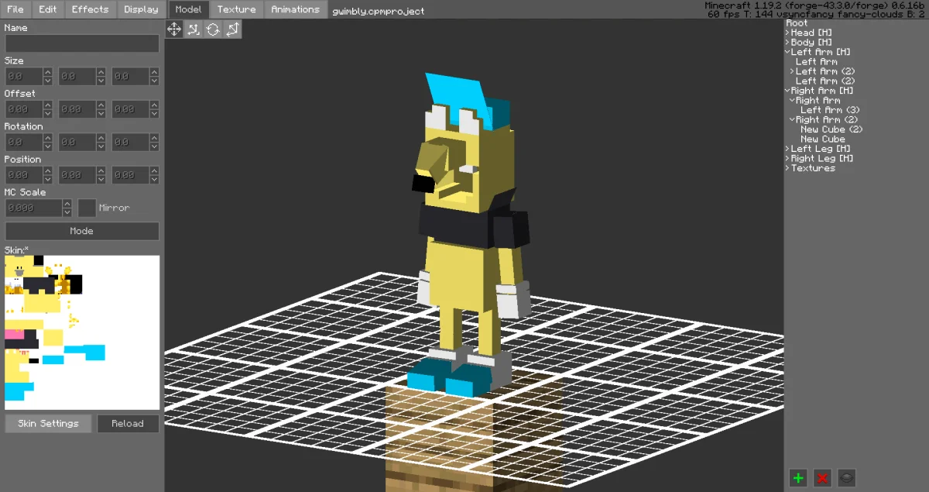The height and width of the screenshot is (492, 929).
Task: Select the offset axes gizmo tool
Action: click(x=194, y=29)
